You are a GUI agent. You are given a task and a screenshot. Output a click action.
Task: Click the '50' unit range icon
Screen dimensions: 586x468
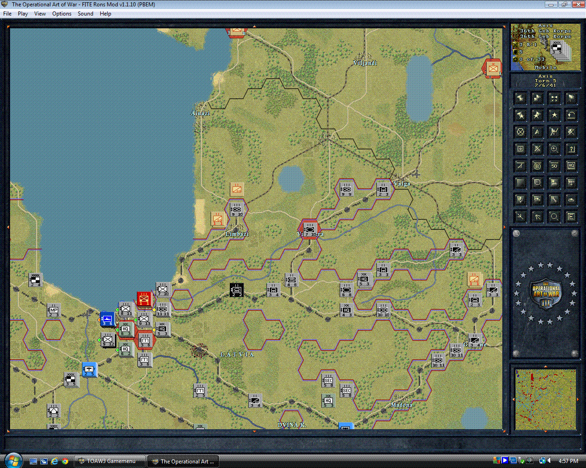click(x=554, y=165)
